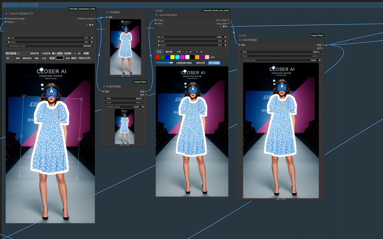Pick the pink color swatch
This screenshot has width=383, height=239.
pyautogui.click(x=207, y=57)
